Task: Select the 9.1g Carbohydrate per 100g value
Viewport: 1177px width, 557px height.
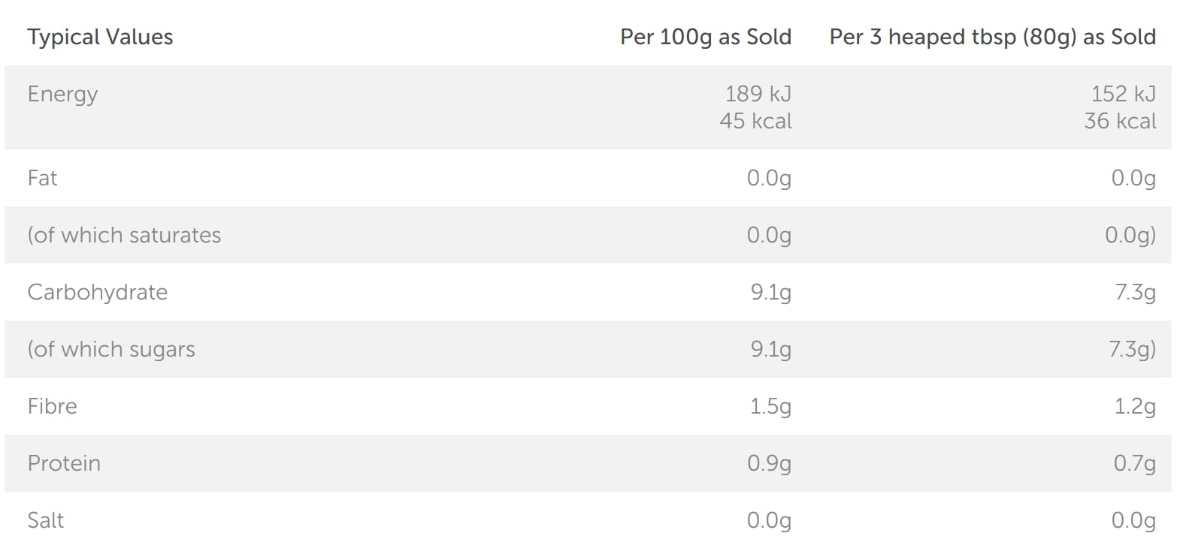Action: click(x=770, y=292)
